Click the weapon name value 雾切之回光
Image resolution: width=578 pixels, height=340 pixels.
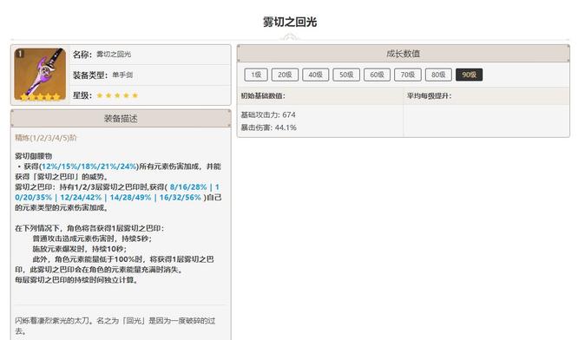click(114, 54)
